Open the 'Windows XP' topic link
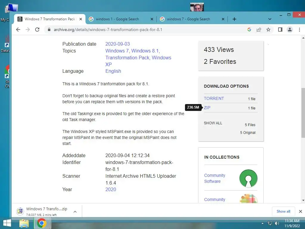The image size is (305, 229). 138,61
